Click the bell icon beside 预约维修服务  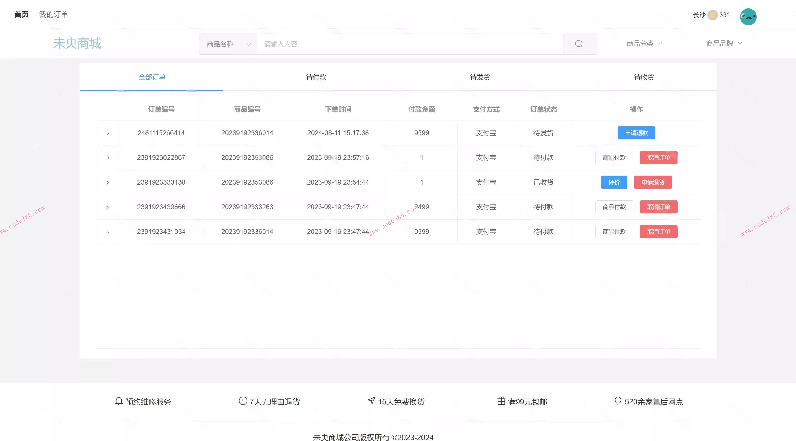coord(118,401)
